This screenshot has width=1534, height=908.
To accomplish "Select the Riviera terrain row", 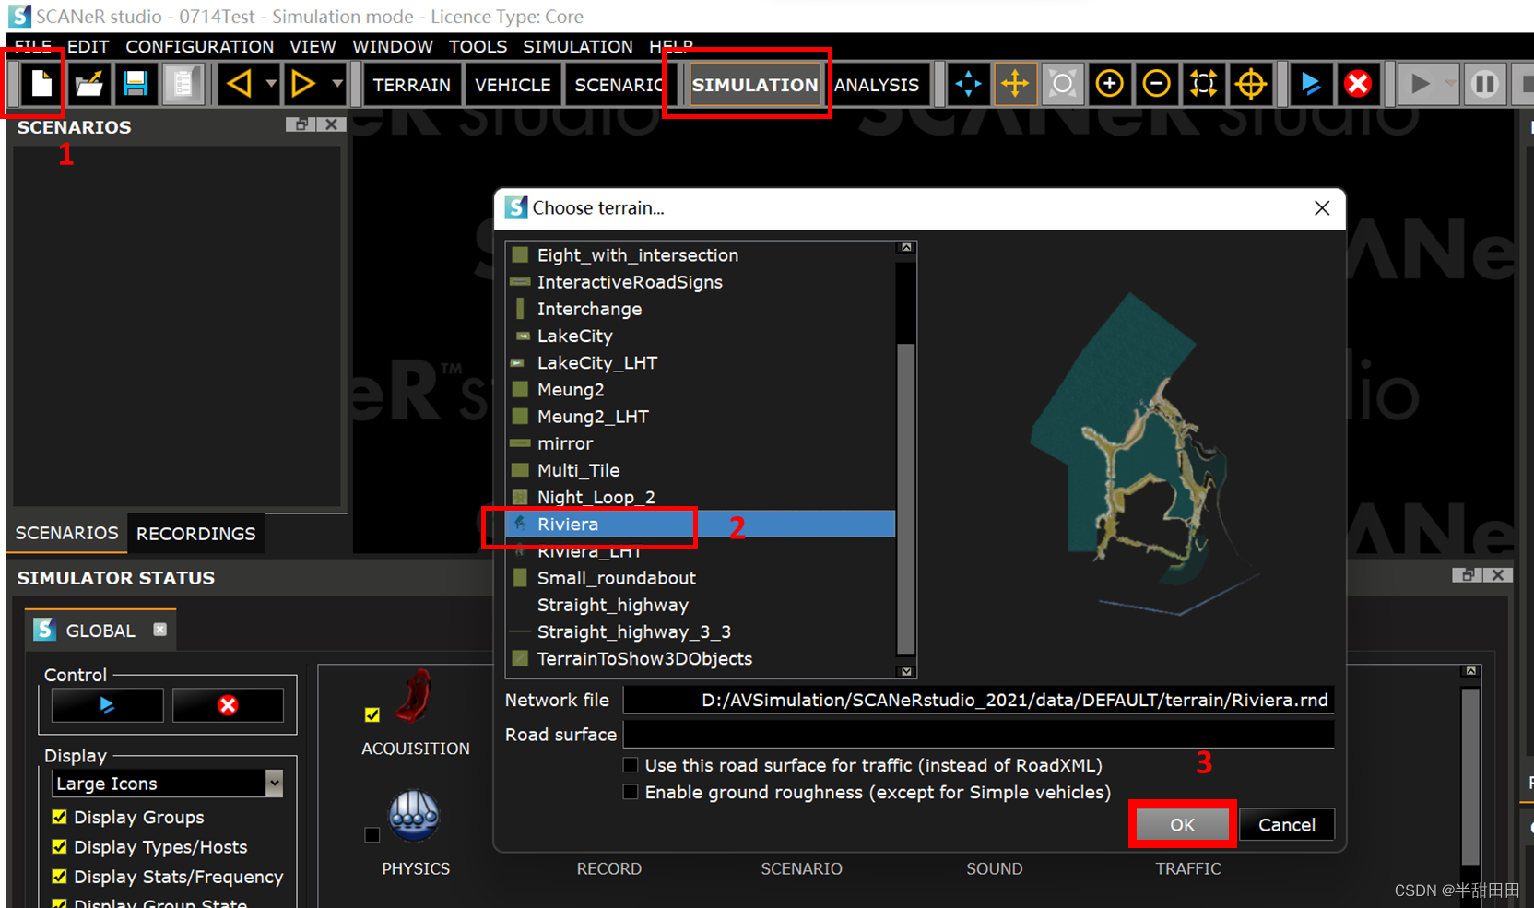I will pyautogui.click(x=701, y=524).
